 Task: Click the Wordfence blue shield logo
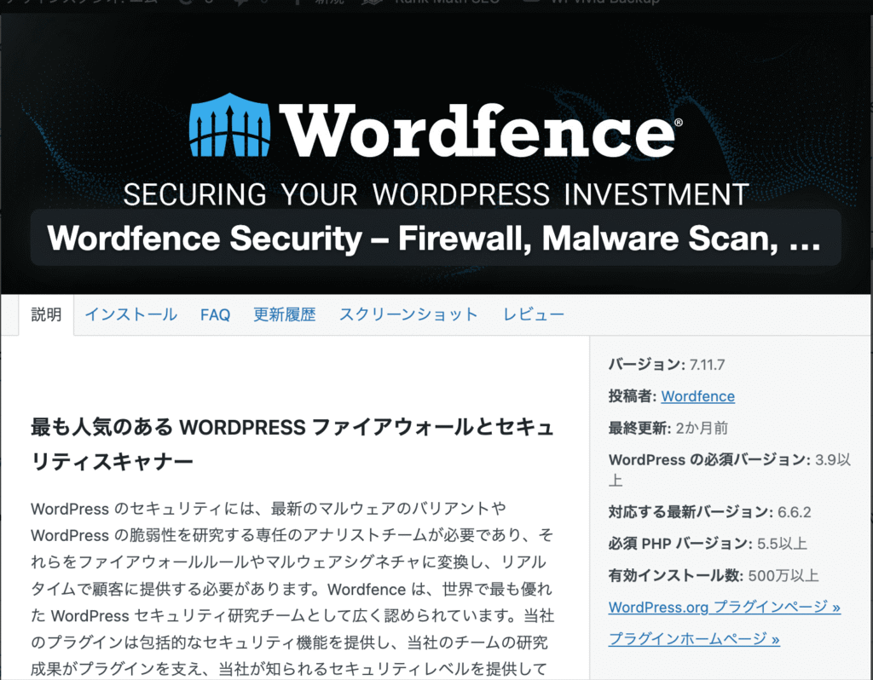point(229,124)
